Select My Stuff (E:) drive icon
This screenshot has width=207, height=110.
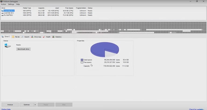pos(2,15)
